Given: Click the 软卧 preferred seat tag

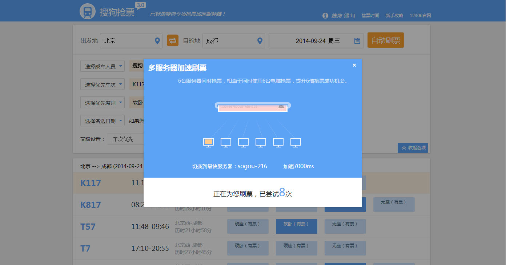Looking at the screenshot, I should coord(137,103).
